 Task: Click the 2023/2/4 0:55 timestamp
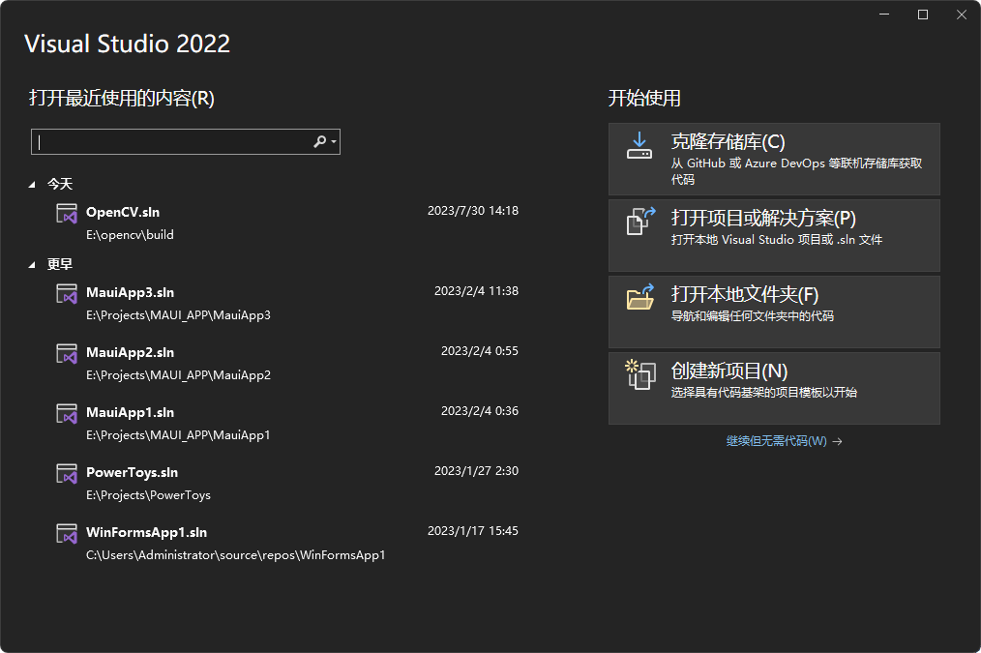pyautogui.click(x=480, y=351)
